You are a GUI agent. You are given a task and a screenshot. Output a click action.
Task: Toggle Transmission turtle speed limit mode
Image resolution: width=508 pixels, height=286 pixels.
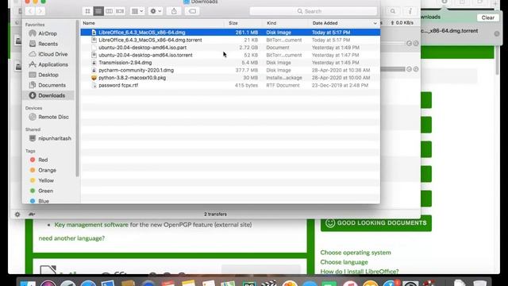[x=32, y=214]
